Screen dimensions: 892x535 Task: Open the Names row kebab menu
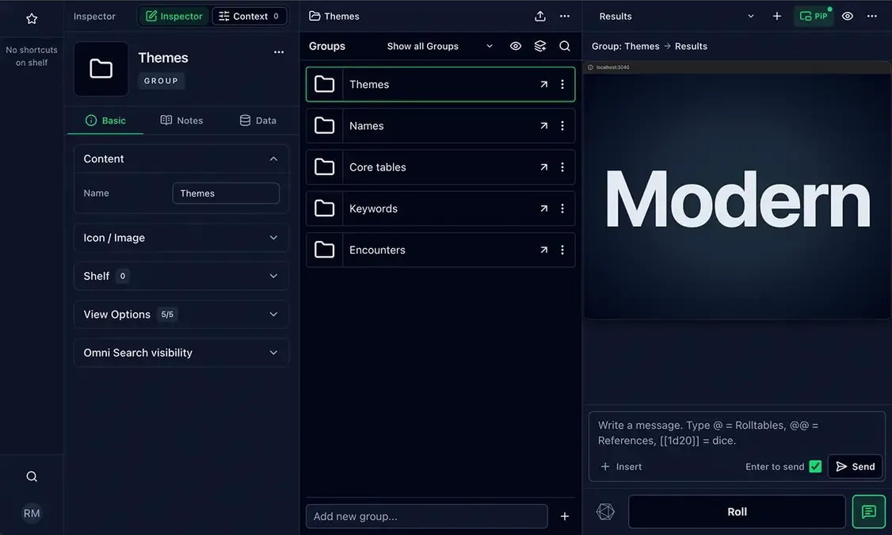click(562, 126)
